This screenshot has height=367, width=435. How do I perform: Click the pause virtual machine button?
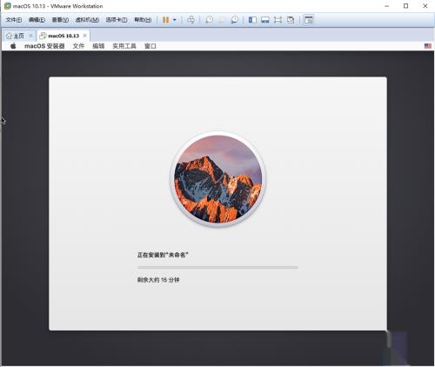165,20
